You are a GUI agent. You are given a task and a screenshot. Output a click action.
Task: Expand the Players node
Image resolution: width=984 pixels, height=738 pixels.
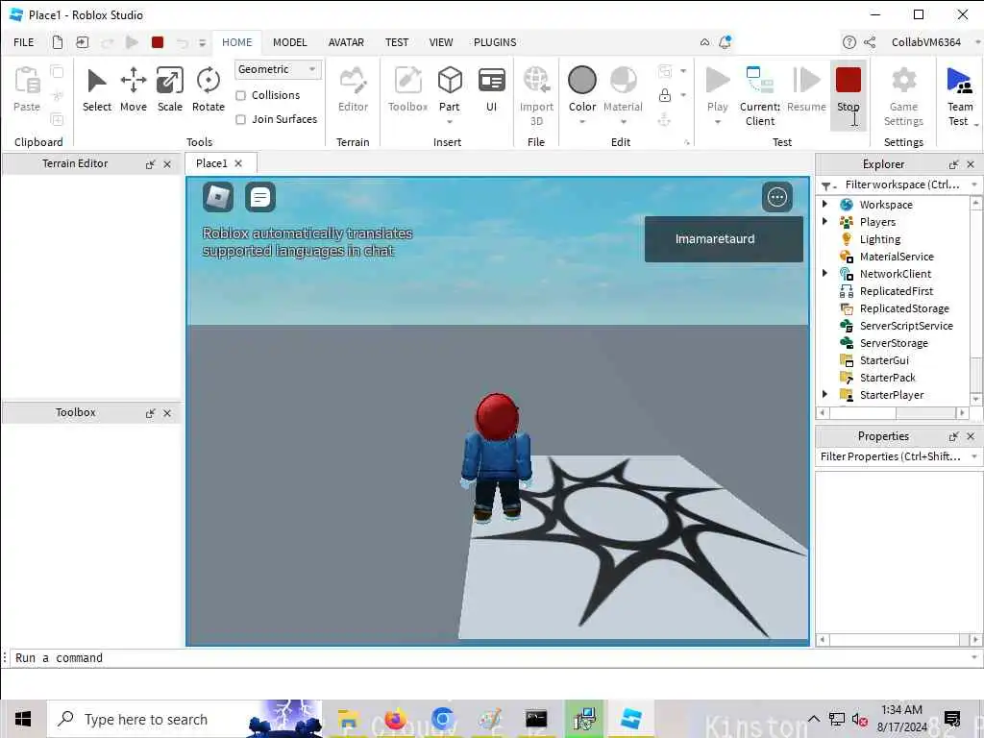(824, 221)
